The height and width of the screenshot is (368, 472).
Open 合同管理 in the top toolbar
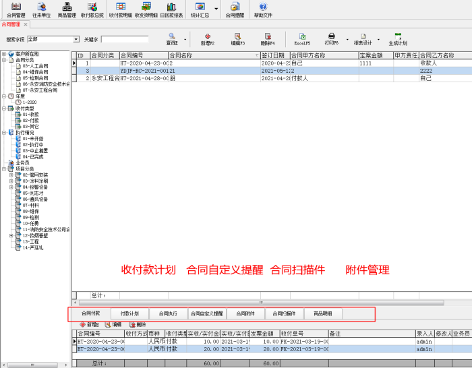(x=16, y=9)
